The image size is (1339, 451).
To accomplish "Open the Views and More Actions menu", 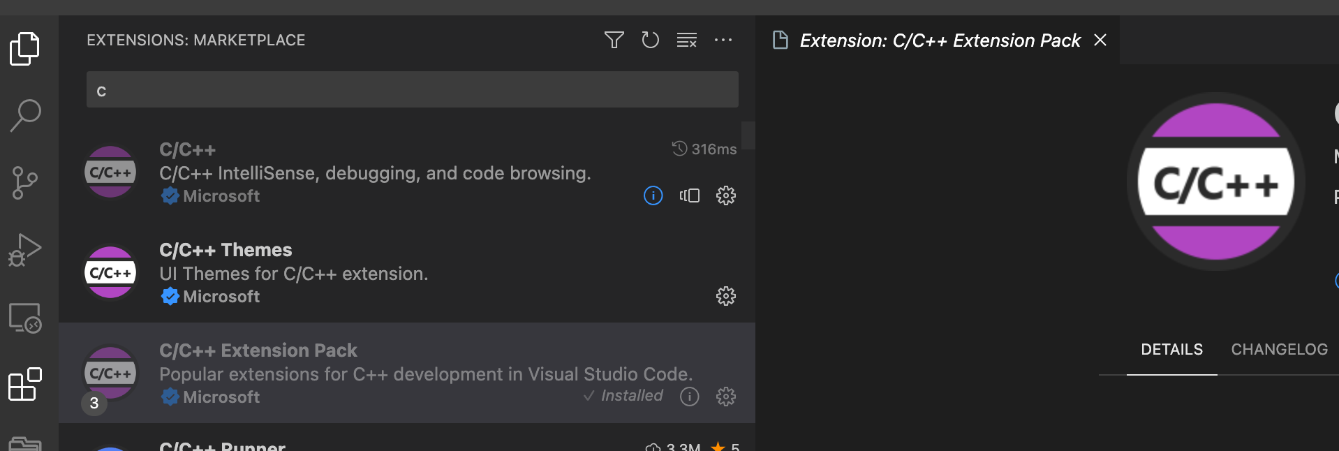I will point(723,40).
